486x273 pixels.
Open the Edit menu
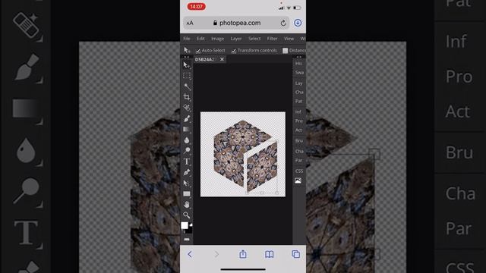coord(200,39)
